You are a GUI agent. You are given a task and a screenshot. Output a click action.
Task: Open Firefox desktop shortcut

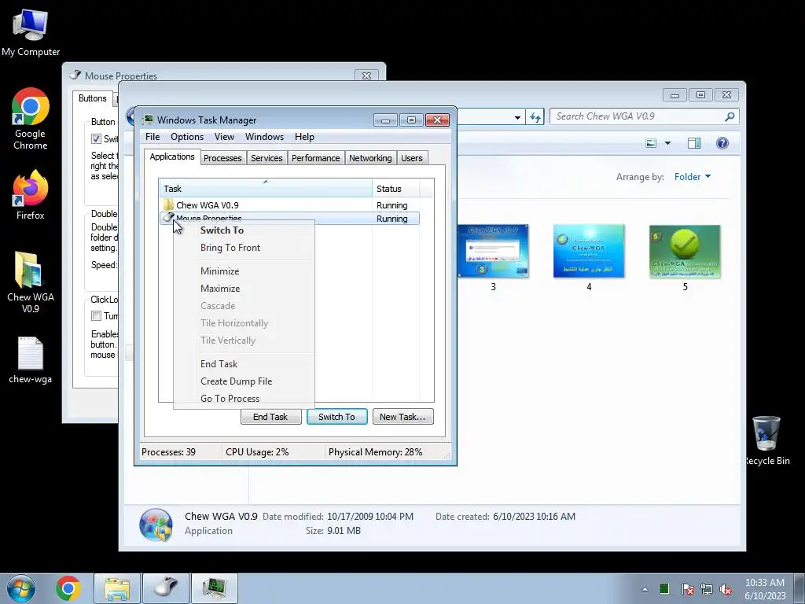click(31, 195)
